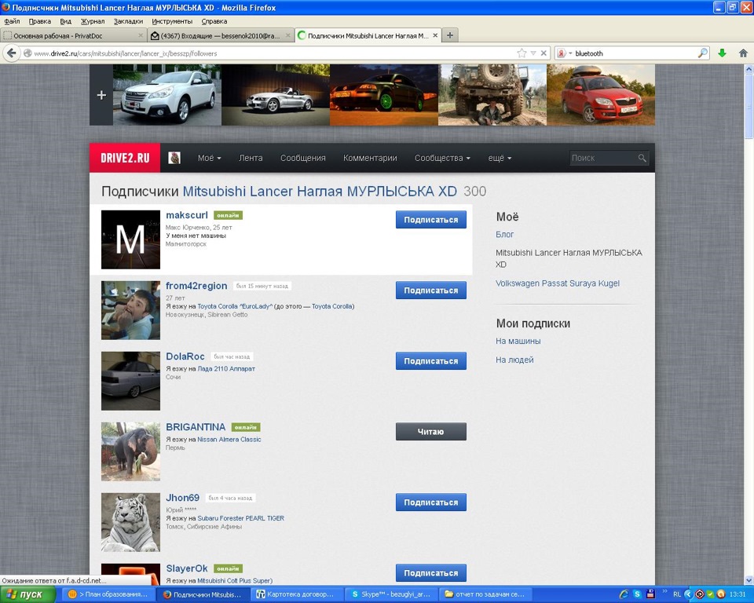Image resolution: width=754 pixels, height=603 pixels.
Task: Open the Закладки menu
Action: tap(128, 21)
